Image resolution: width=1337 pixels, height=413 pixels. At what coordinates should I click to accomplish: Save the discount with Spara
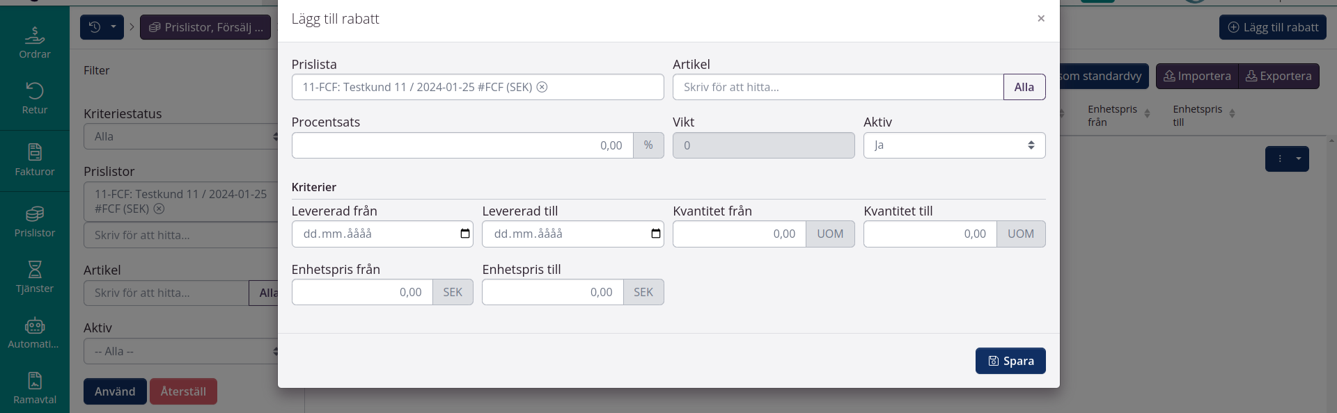pos(1010,361)
